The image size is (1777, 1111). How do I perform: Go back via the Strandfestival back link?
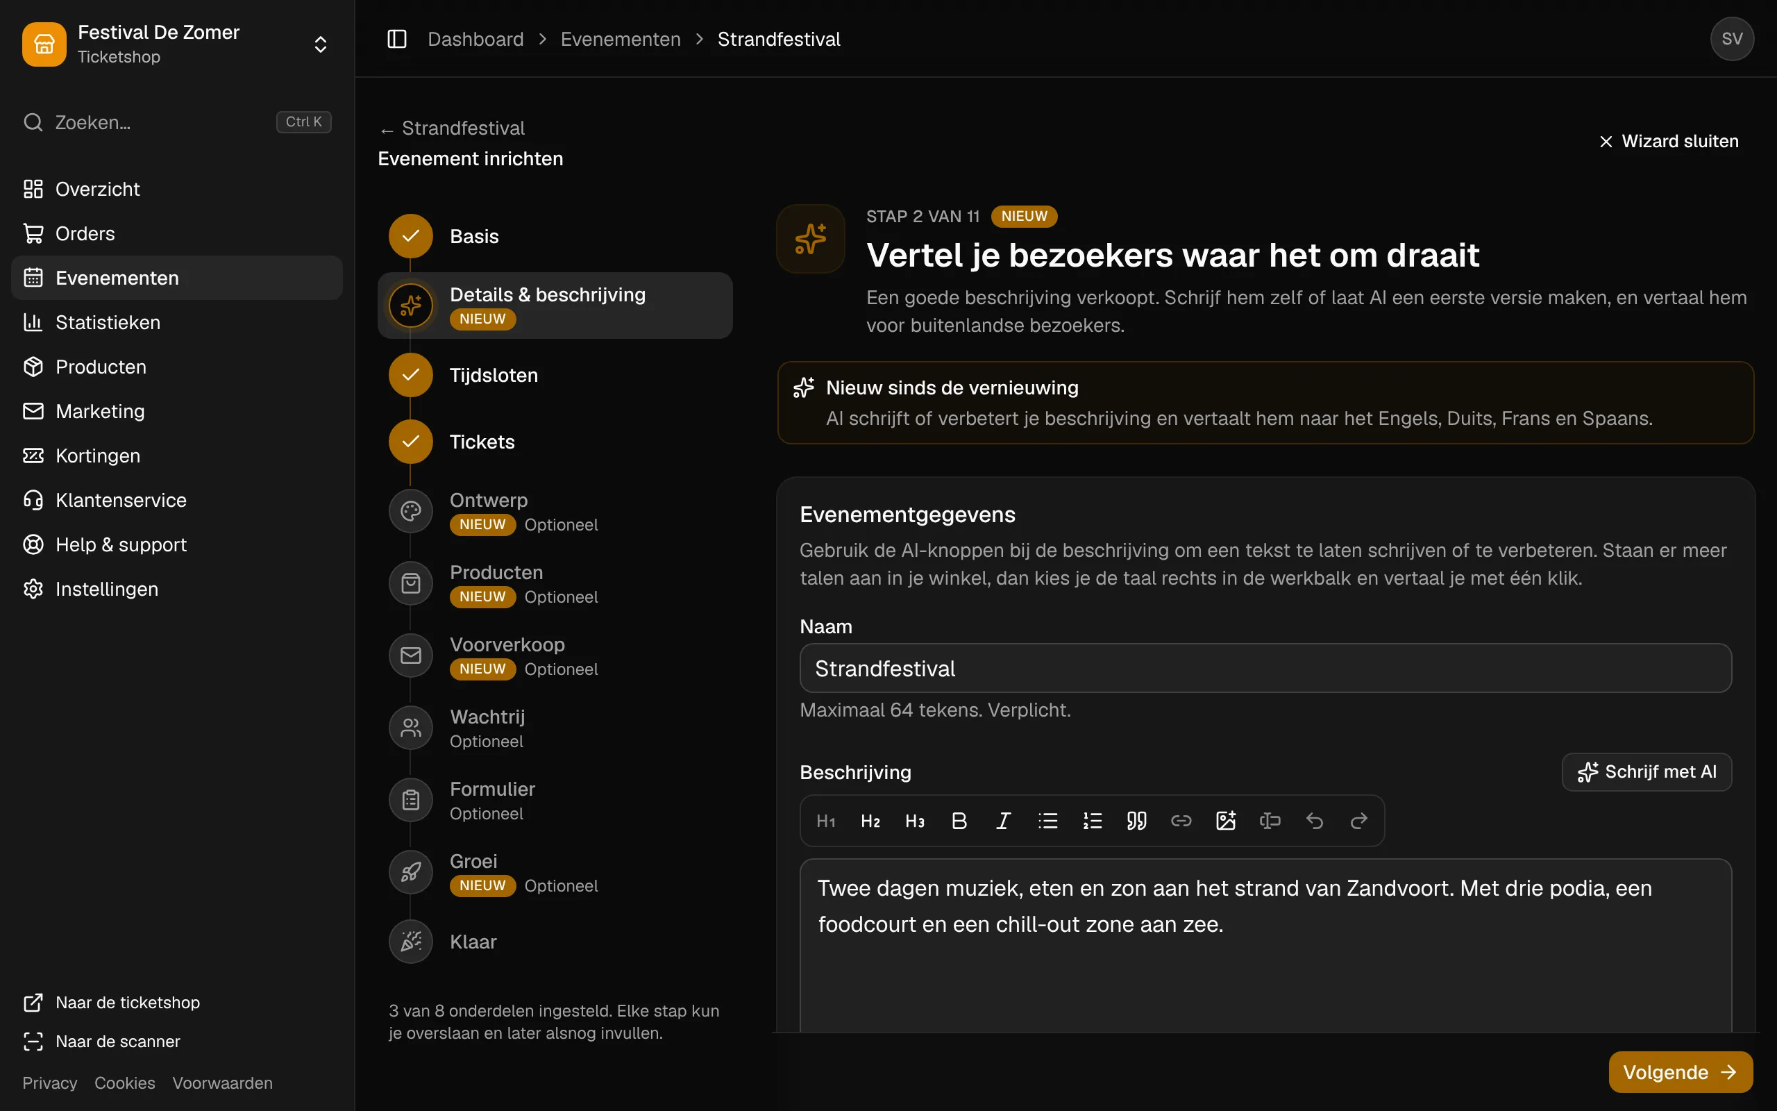(453, 128)
